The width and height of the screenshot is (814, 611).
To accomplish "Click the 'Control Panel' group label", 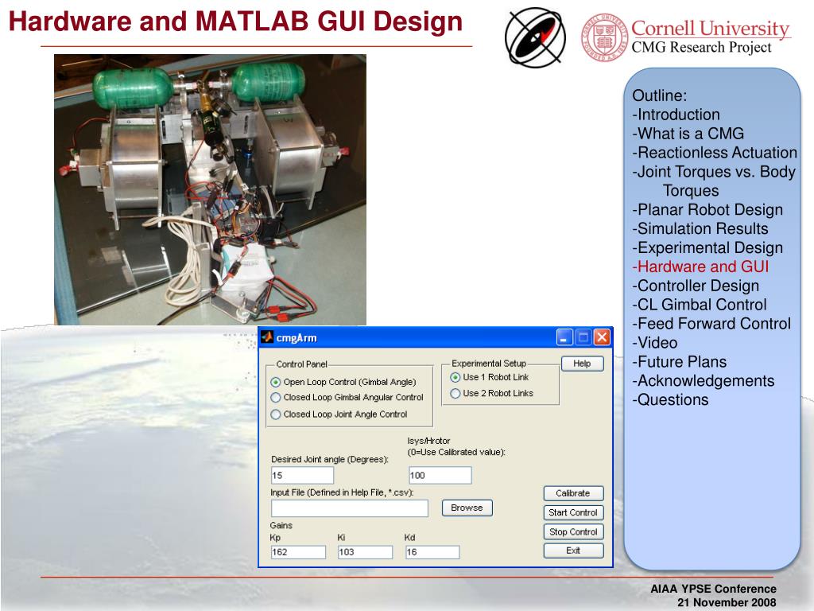I will click(x=301, y=364).
